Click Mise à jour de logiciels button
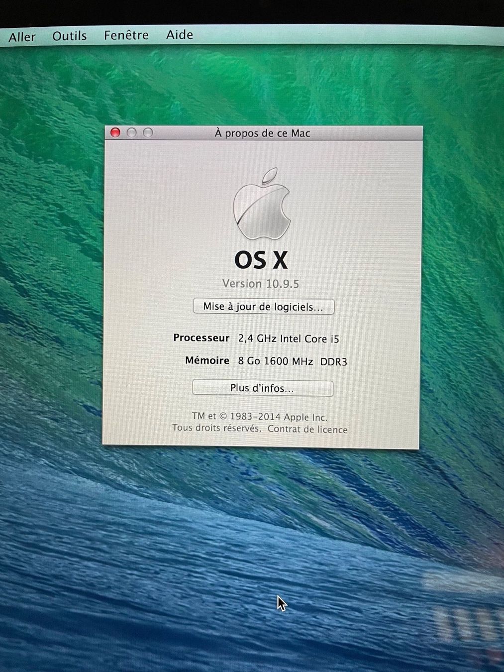This screenshot has width=504, height=672. tap(263, 307)
